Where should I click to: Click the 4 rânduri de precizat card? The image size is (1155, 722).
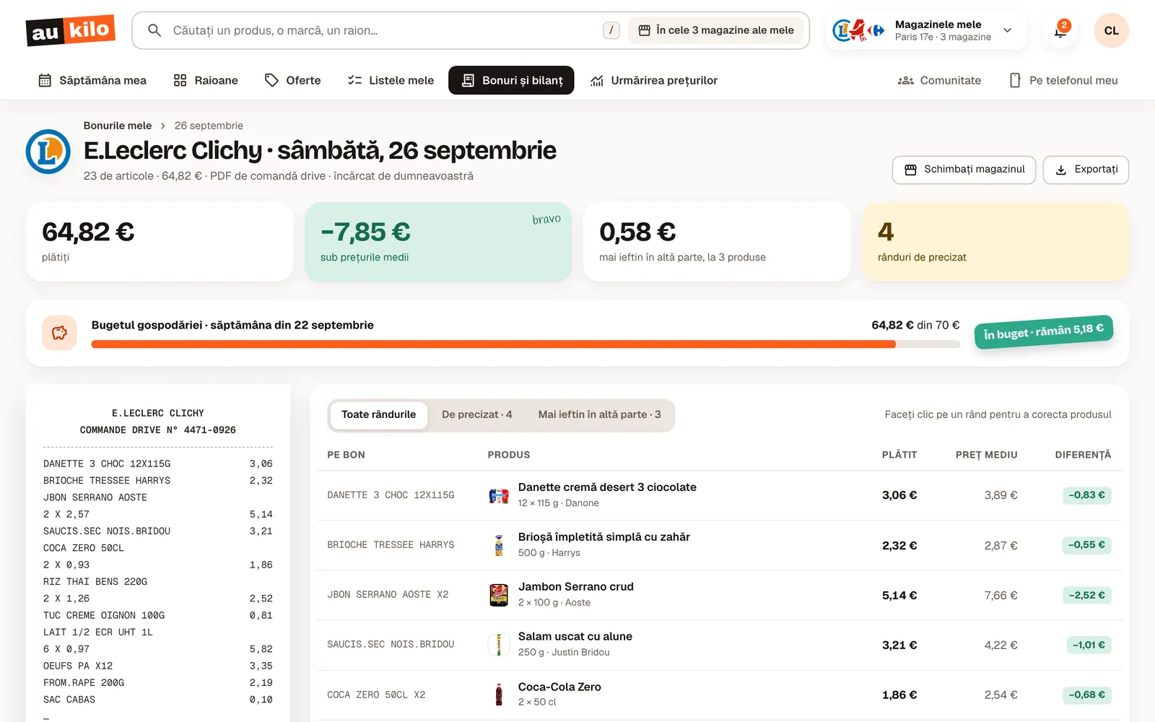click(995, 242)
